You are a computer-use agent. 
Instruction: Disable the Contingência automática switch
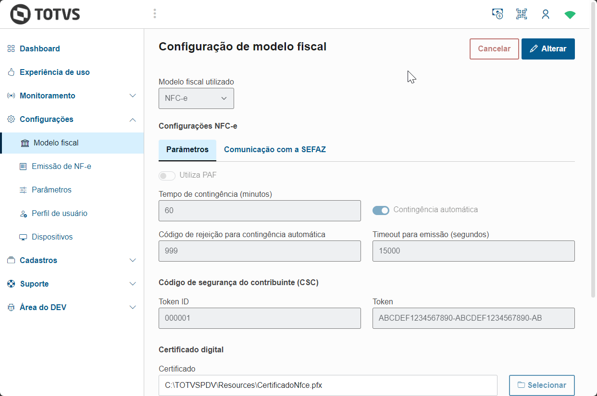[x=381, y=210]
